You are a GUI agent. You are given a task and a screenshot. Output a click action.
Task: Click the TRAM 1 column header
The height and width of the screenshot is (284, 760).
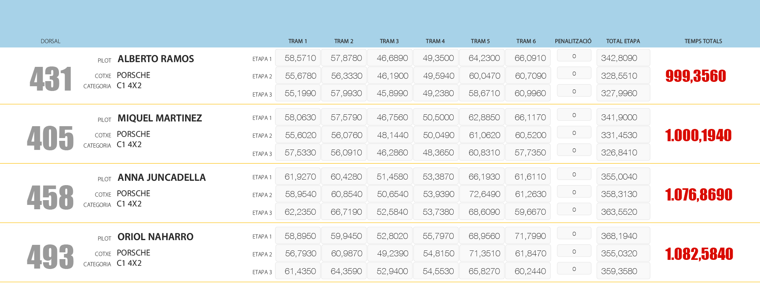(298, 41)
